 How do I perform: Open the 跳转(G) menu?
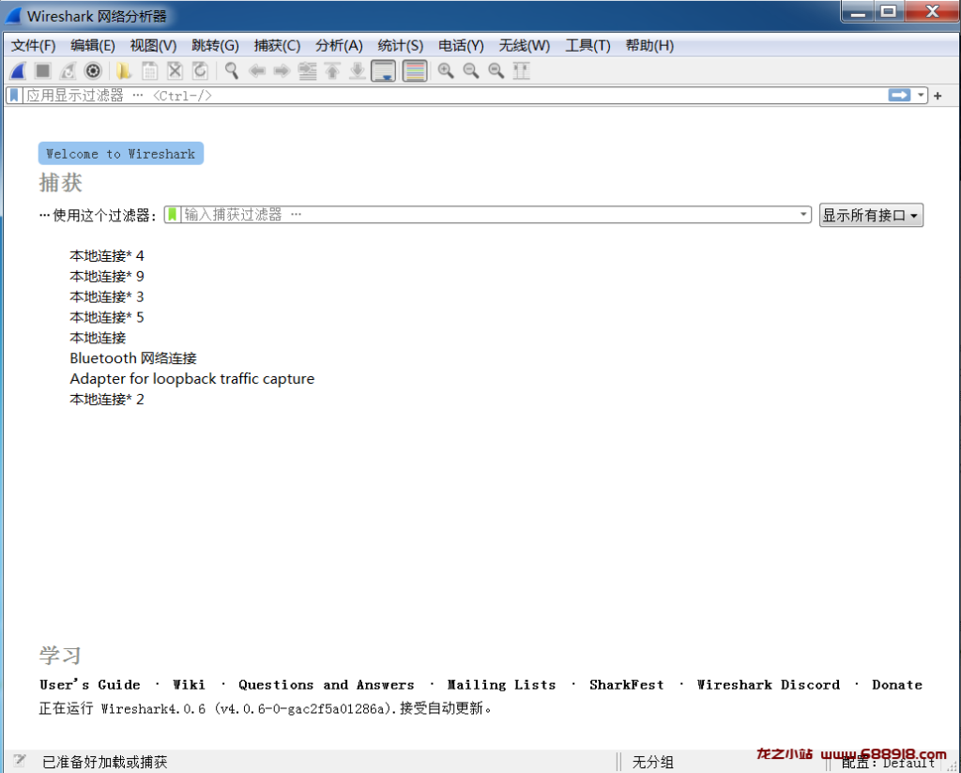215,46
